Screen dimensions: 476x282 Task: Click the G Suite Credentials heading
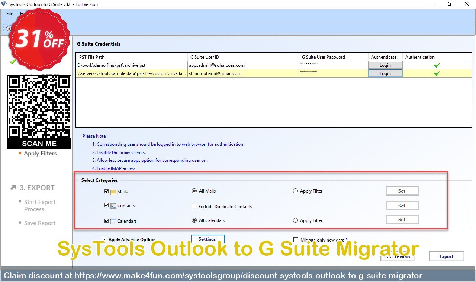[99, 44]
